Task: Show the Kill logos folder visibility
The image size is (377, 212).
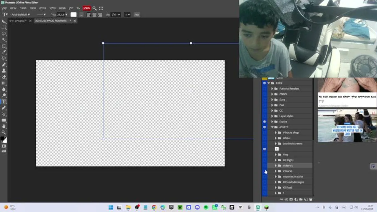Action: tap(264, 160)
